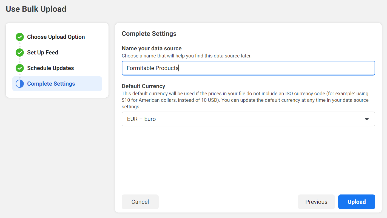The height and width of the screenshot is (218, 387).
Task: Go back with the Previous button
Action: coord(316,202)
